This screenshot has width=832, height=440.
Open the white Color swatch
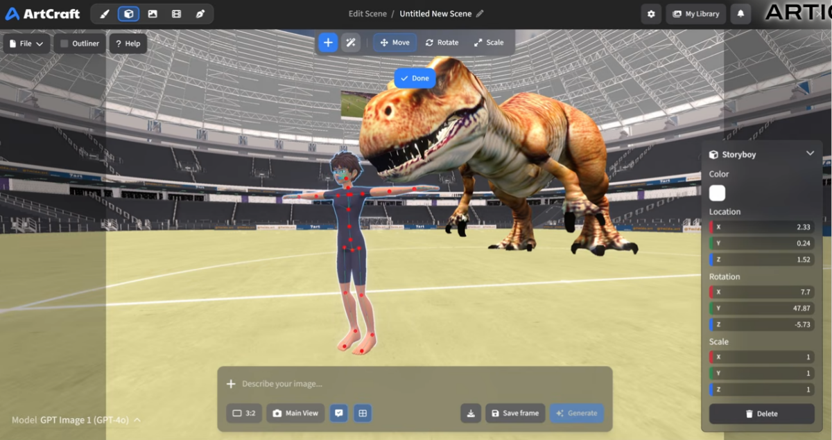coord(717,193)
